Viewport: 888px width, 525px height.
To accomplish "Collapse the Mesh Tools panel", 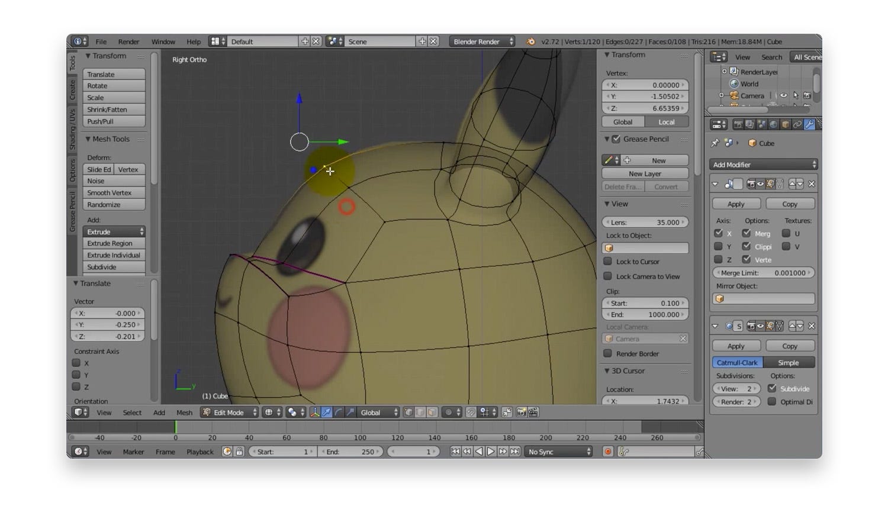I will (88, 139).
